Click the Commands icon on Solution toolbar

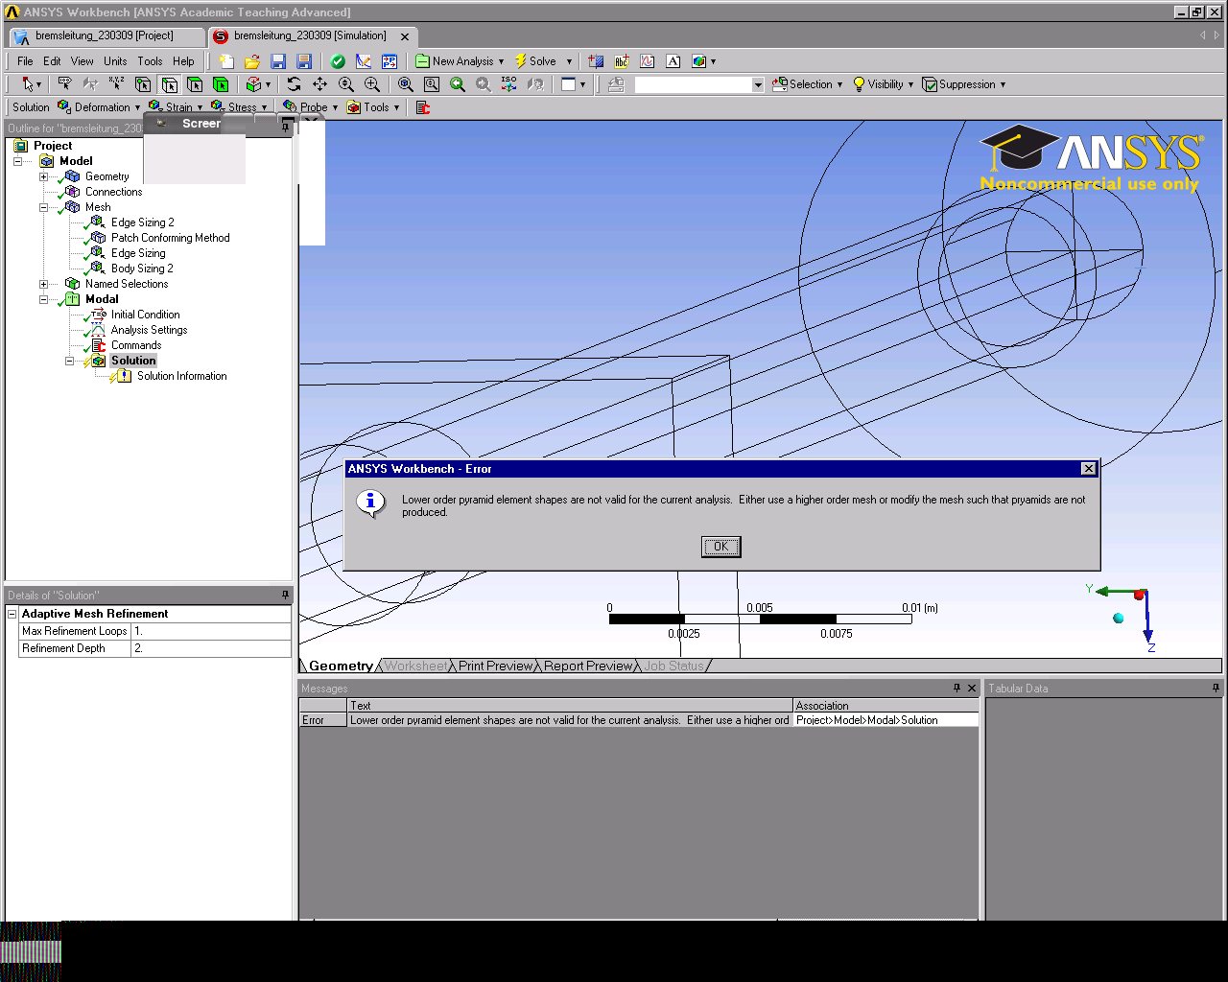coord(423,107)
